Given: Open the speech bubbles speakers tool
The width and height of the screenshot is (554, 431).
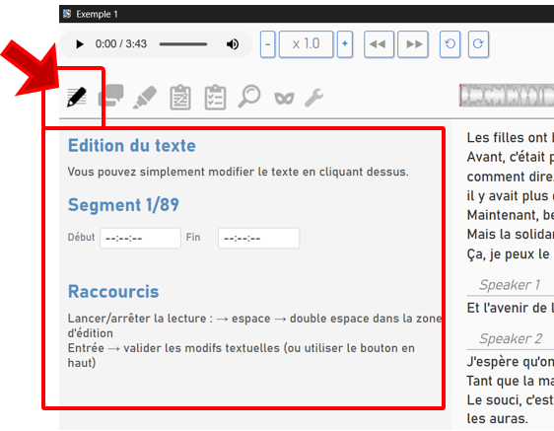Looking at the screenshot, I should tap(111, 96).
